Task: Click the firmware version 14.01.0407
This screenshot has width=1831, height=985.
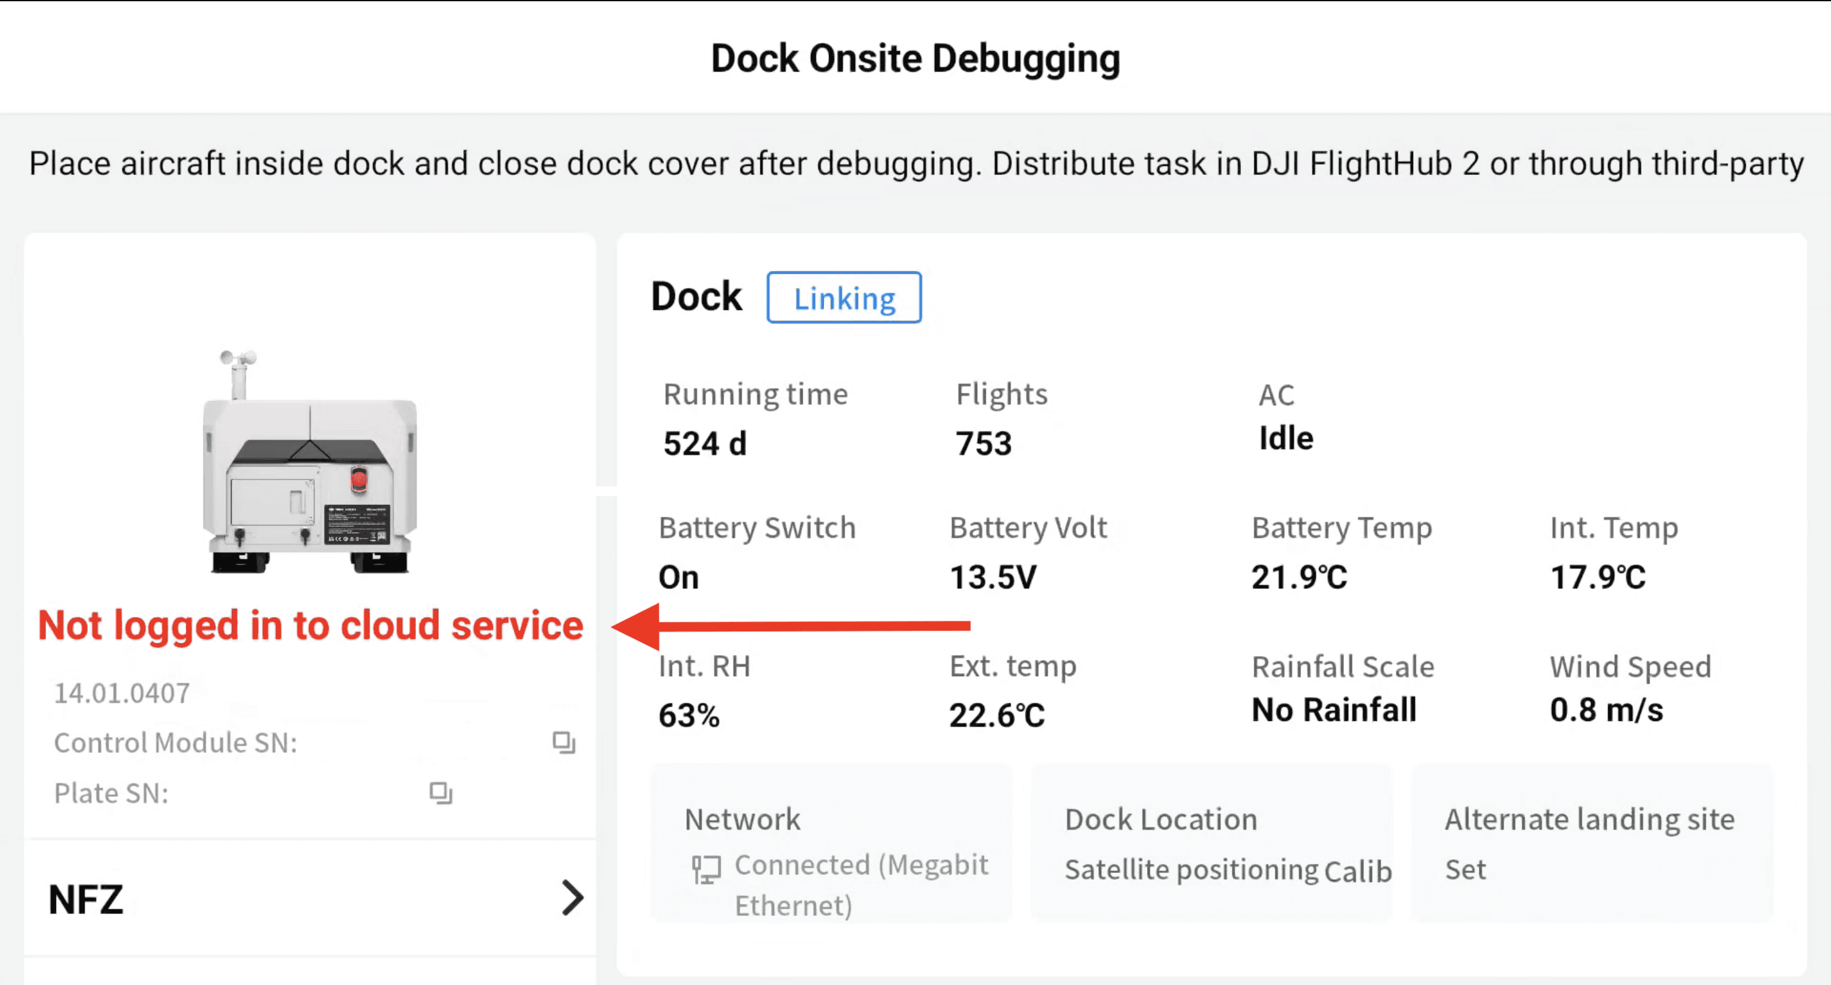Action: tap(122, 693)
